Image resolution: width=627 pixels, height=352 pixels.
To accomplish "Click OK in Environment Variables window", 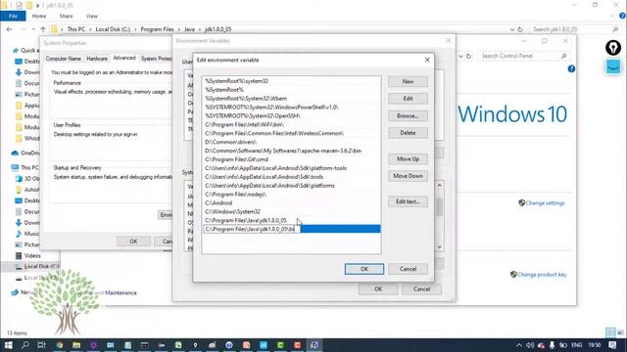I will click(378, 289).
